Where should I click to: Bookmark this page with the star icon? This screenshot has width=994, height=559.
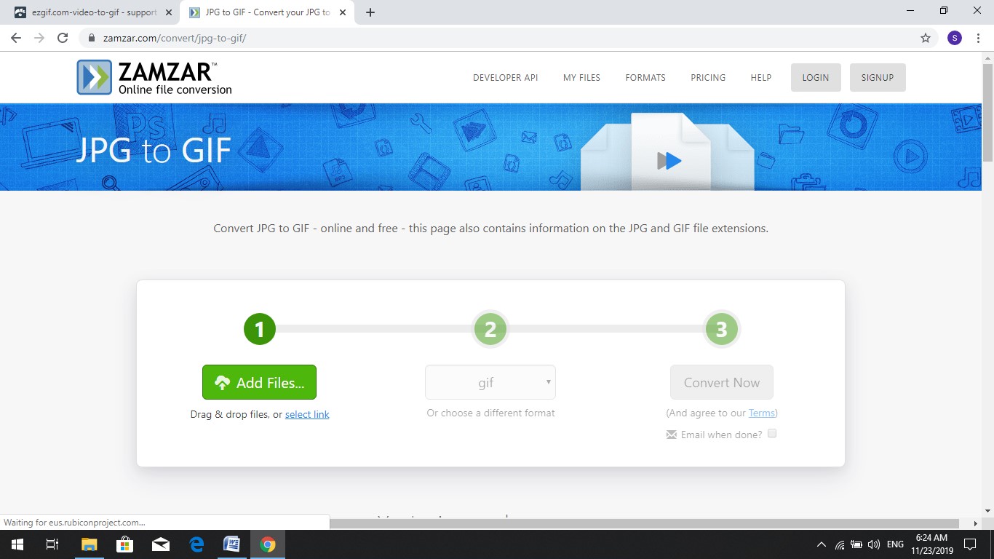[x=926, y=38]
